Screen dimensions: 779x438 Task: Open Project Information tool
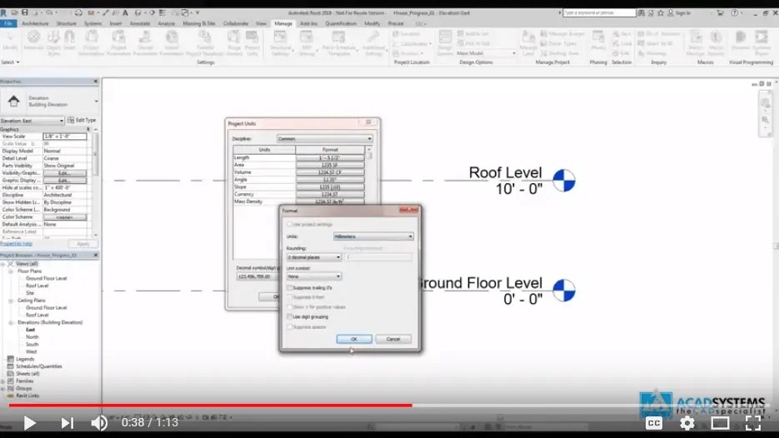click(x=92, y=42)
